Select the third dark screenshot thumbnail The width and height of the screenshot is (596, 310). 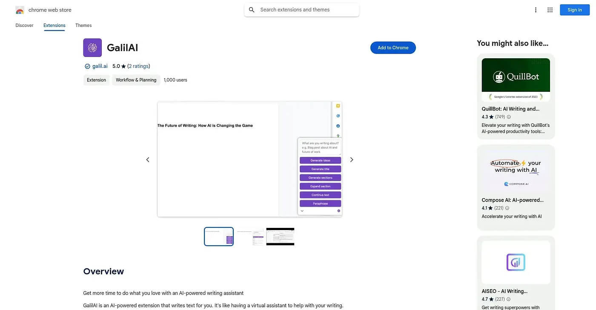coord(280,236)
